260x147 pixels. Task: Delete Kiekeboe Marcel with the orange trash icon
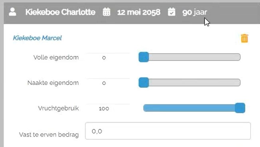pyautogui.click(x=244, y=38)
